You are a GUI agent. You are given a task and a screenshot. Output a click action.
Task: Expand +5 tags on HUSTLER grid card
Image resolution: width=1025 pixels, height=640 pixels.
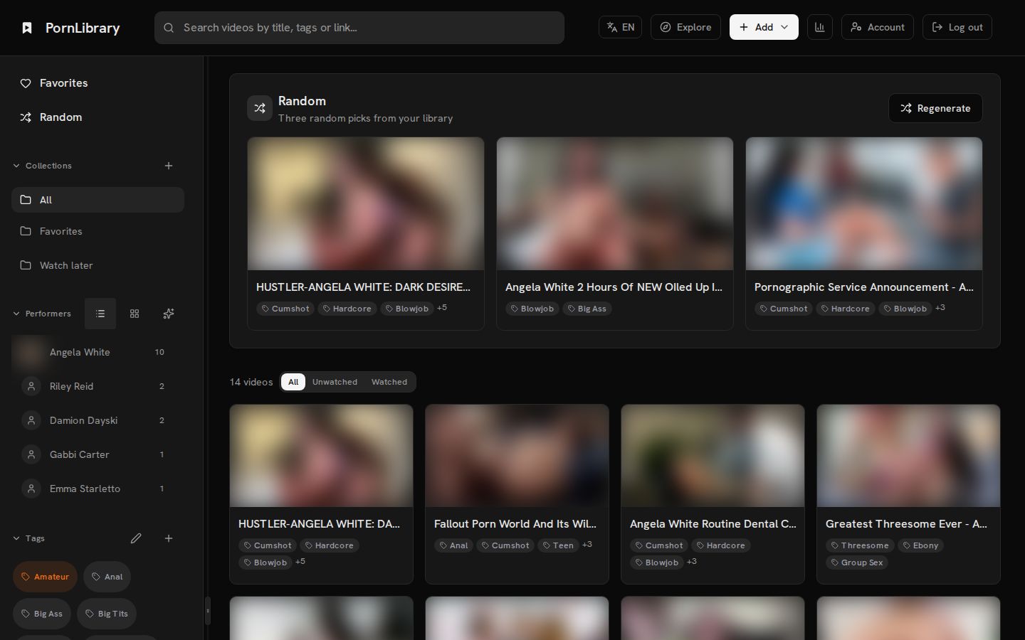pos(300,562)
